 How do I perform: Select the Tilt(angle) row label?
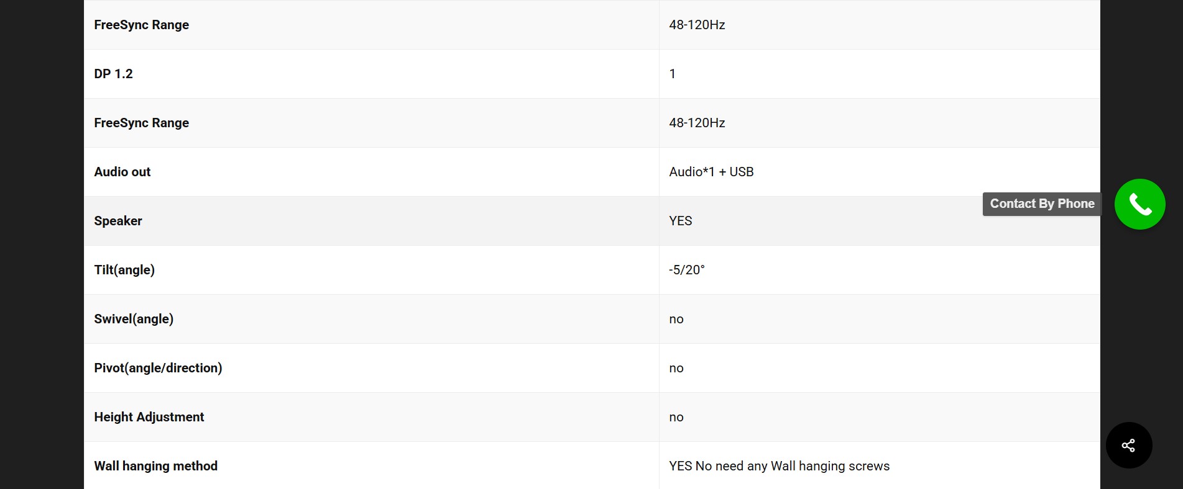124,270
